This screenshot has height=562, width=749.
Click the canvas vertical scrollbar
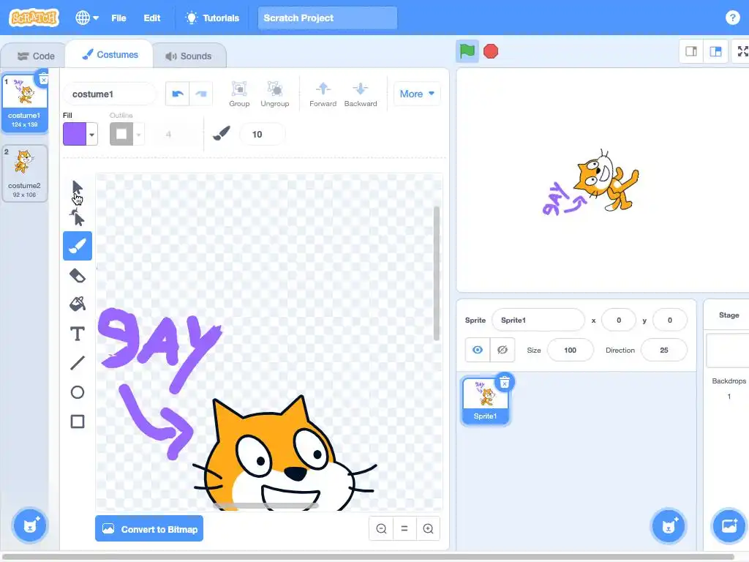point(436,274)
